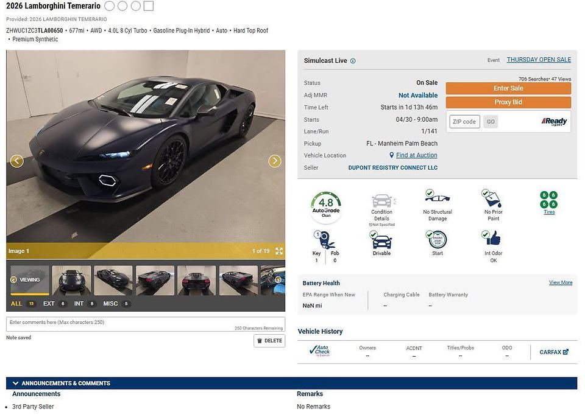The image size is (585, 420).
Task: Open fullscreen image view icon
Action: tap(279, 251)
